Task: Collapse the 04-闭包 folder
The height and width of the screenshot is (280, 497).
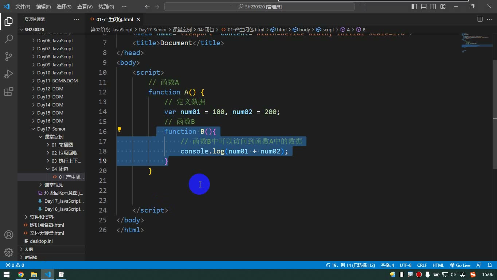Action: tap(51, 169)
